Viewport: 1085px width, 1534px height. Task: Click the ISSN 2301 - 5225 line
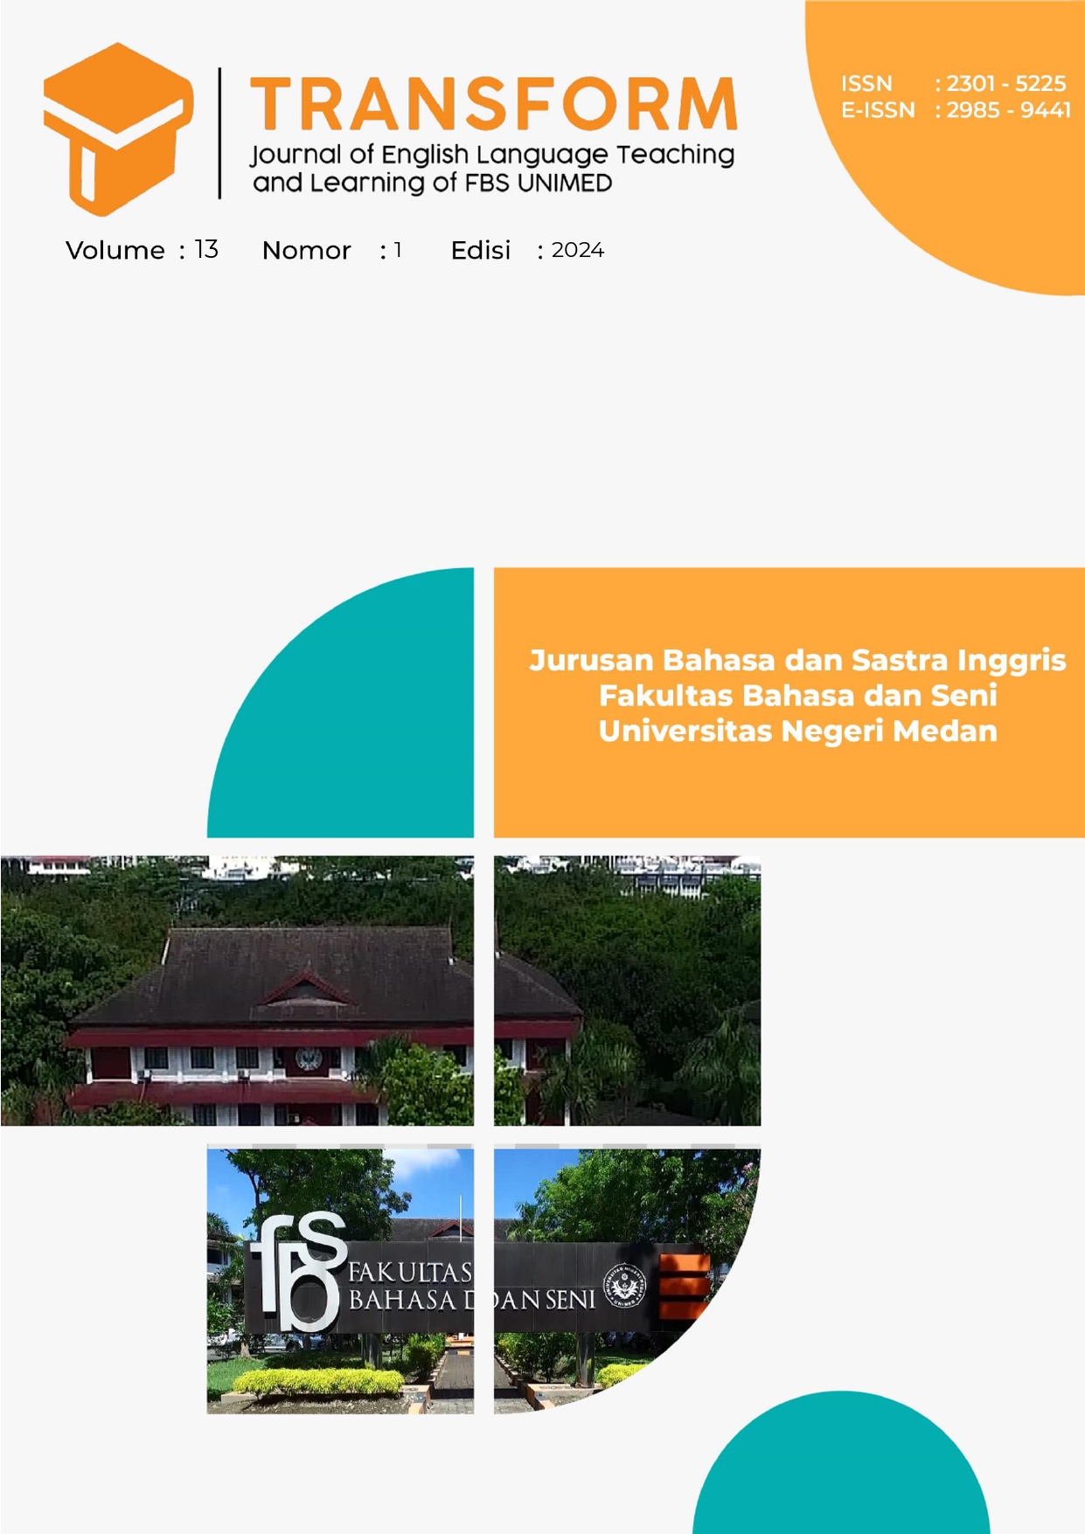(x=954, y=84)
